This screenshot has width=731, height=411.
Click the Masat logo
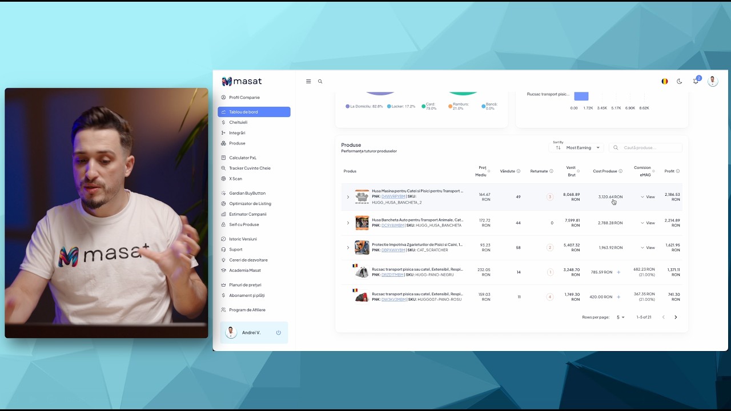coord(242,82)
